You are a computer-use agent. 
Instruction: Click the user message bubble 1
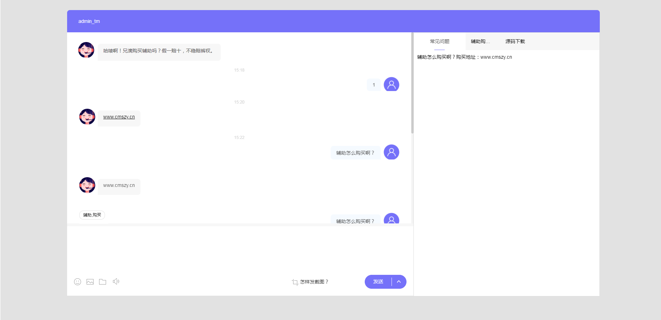[374, 85]
